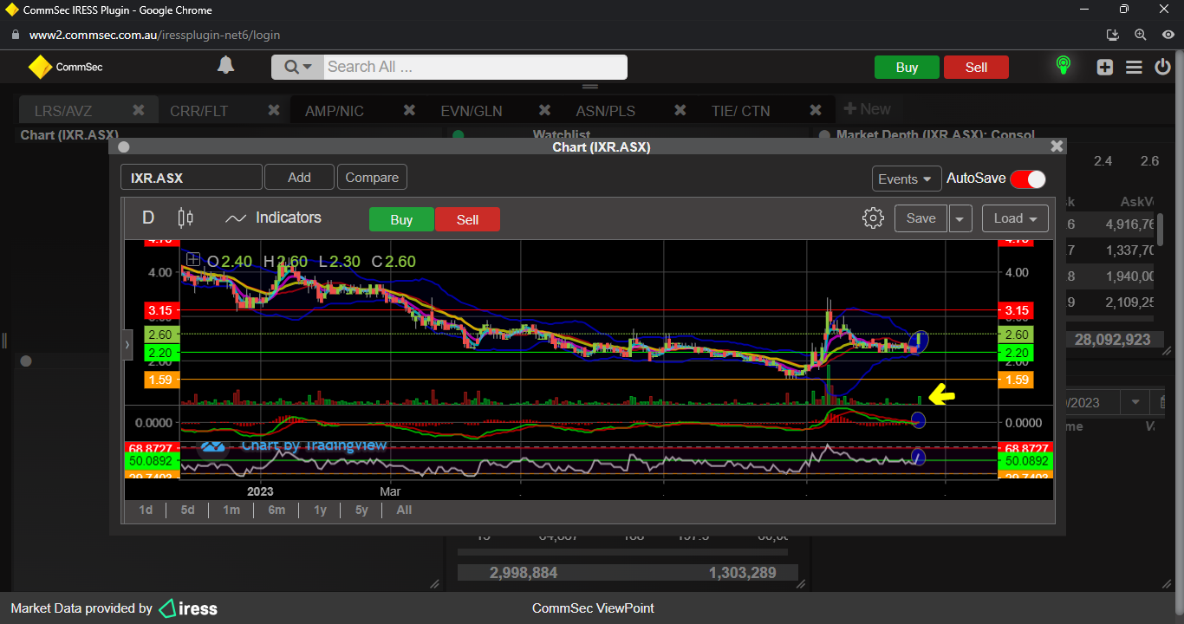
Task: Click the CommSec logo
Action: [65, 67]
